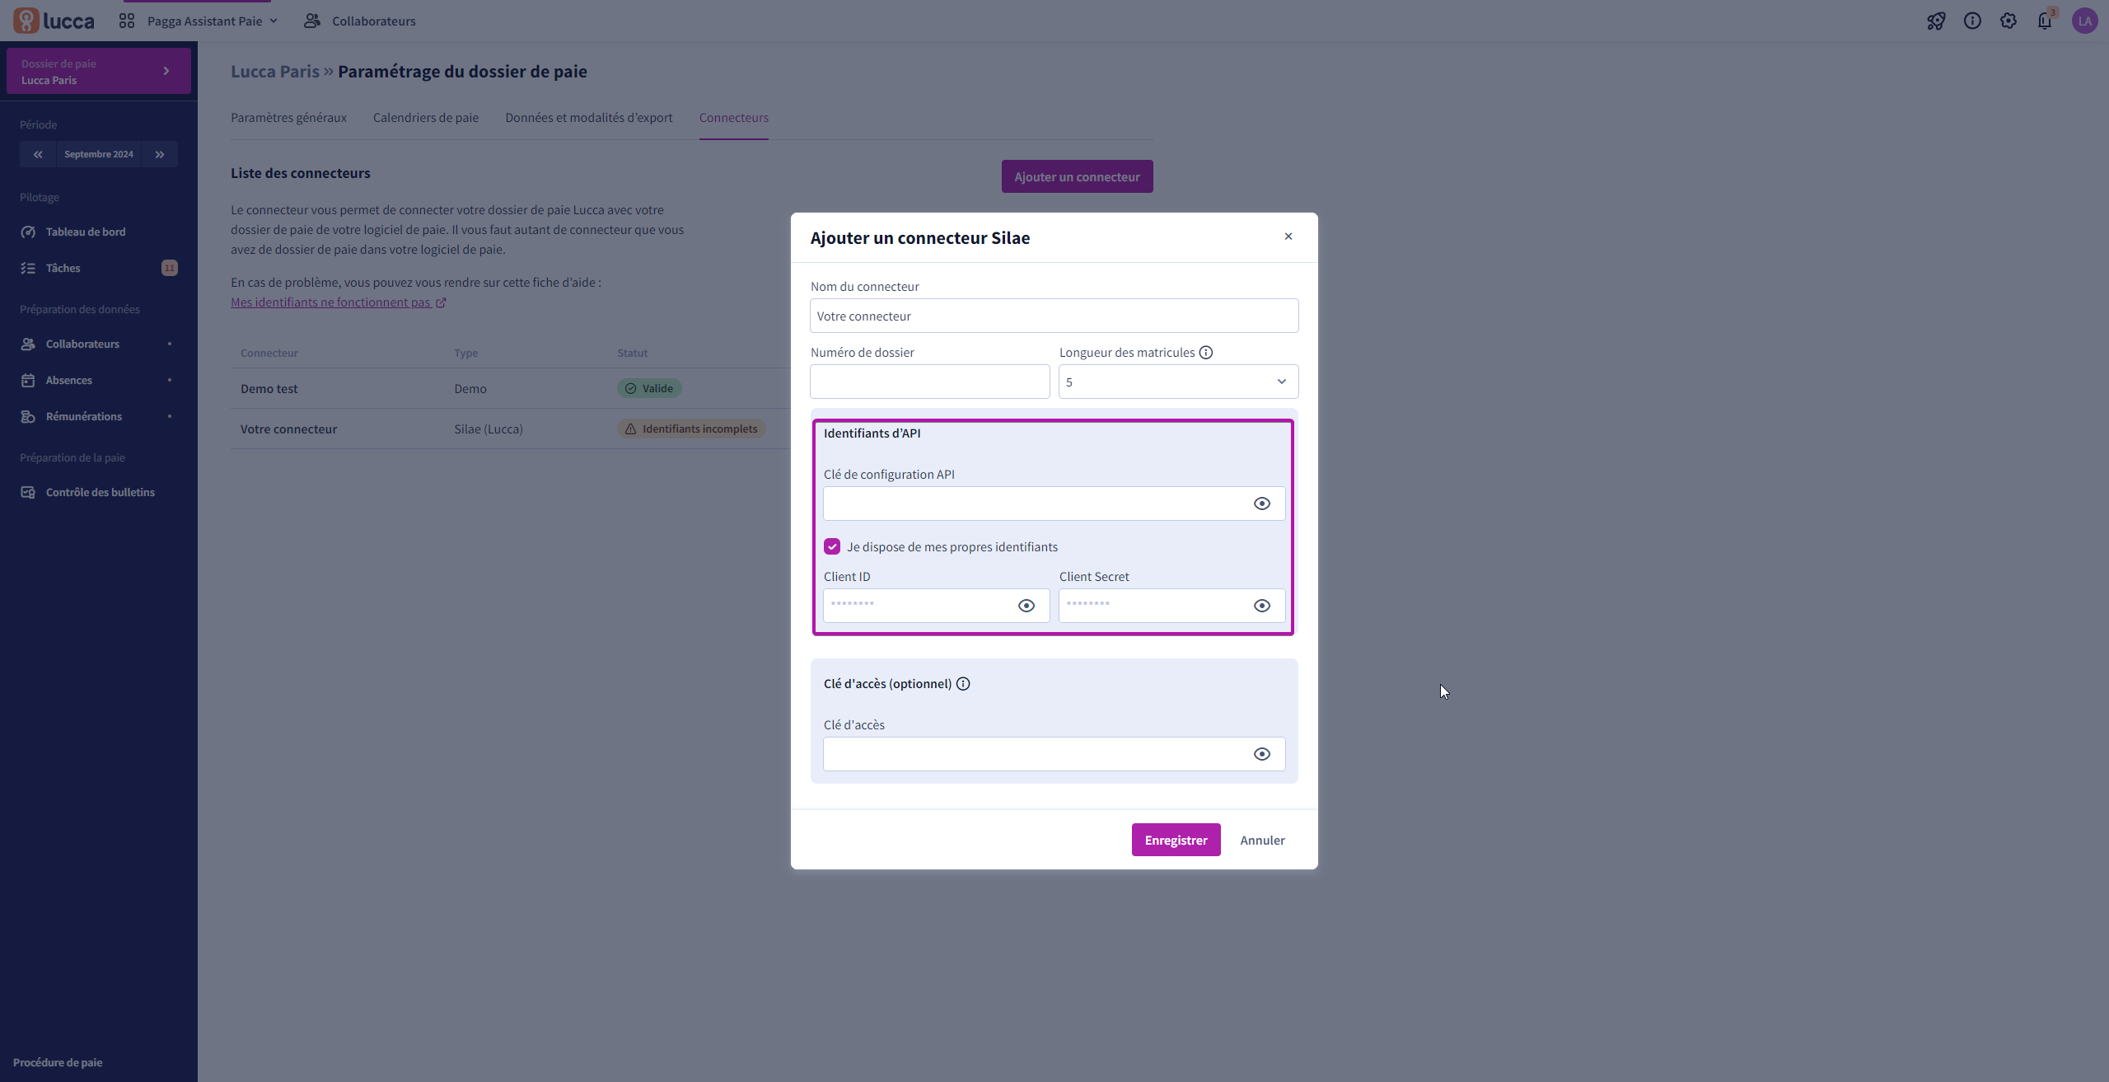The image size is (2109, 1082).
Task: Click the Ajouter un connecteur button
Action: coord(1077,176)
